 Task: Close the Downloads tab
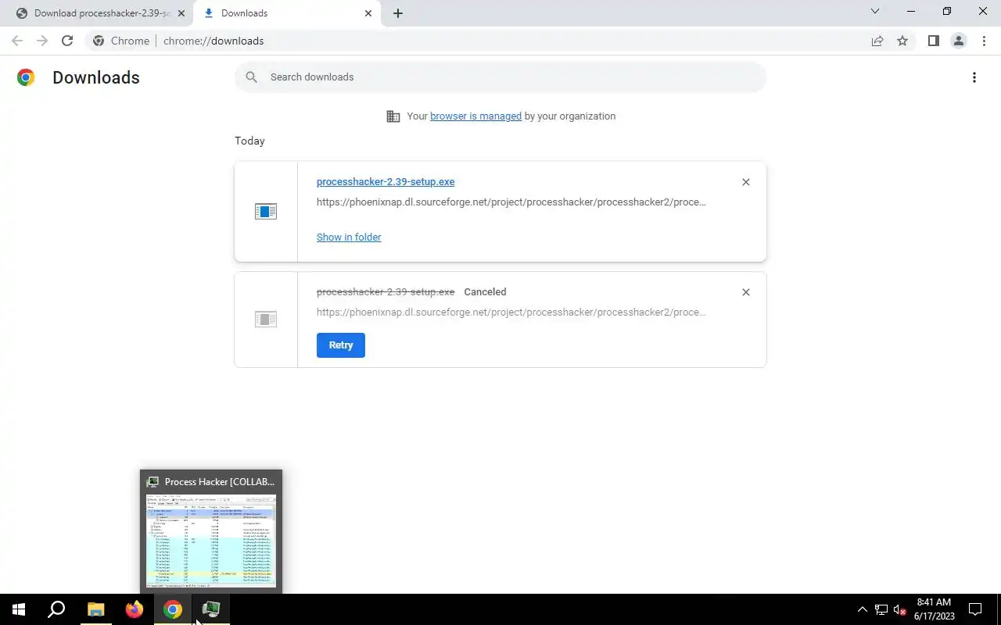tap(368, 13)
